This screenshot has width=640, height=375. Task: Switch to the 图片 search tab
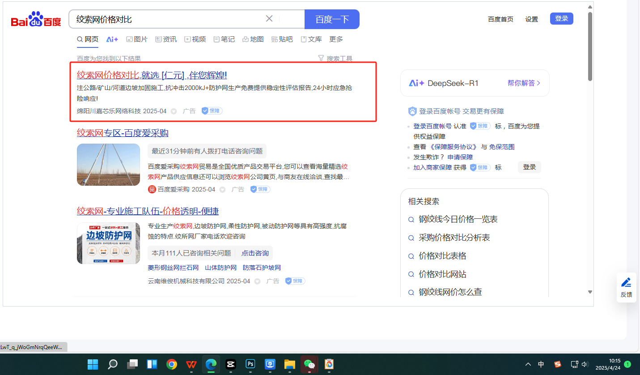137,39
